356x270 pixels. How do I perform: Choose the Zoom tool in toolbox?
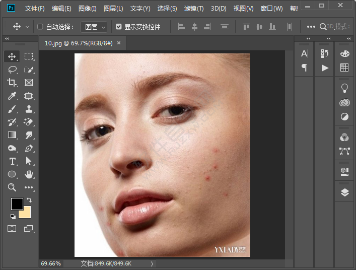click(x=13, y=187)
